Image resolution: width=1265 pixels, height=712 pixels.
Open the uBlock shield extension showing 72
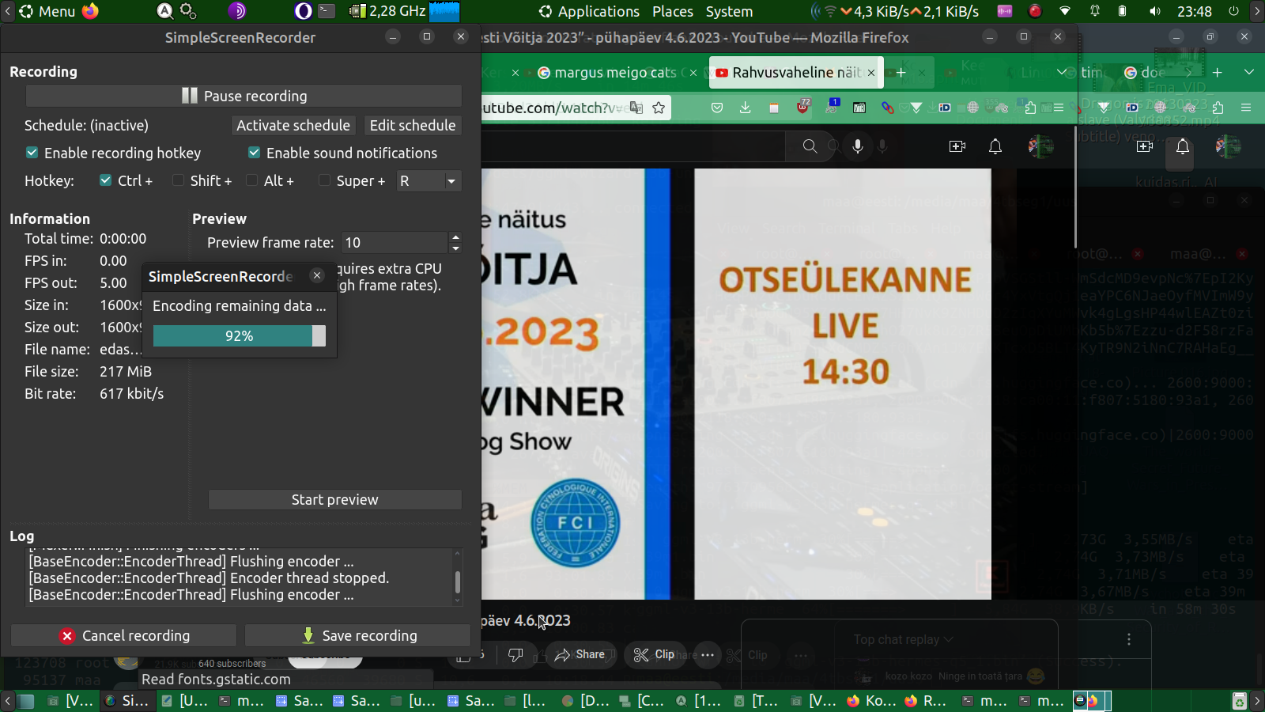803,107
